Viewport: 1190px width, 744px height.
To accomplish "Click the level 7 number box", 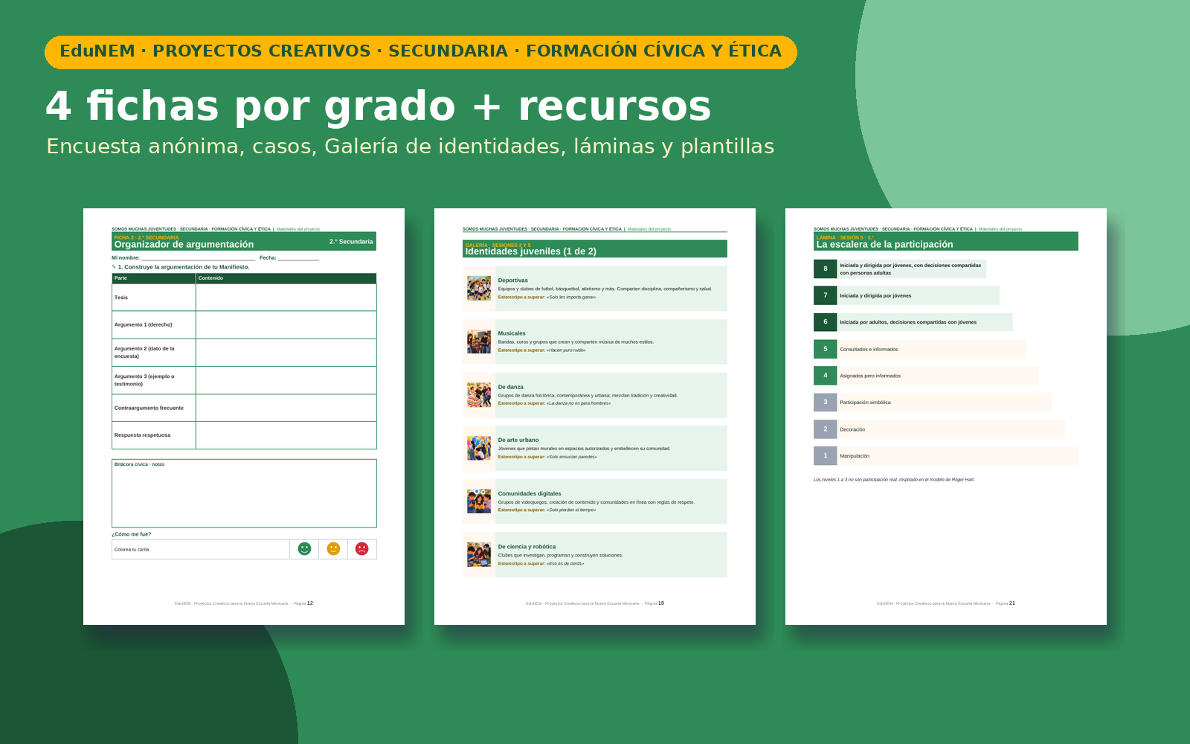I will click(825, 295).
